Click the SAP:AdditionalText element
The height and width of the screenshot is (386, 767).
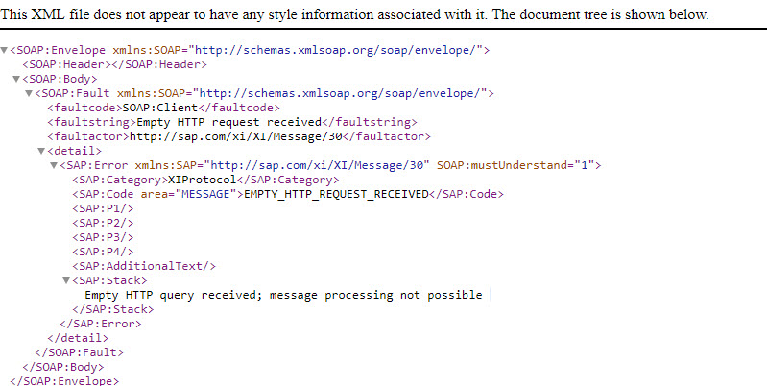pyautogui.click(x=144, y=266)
